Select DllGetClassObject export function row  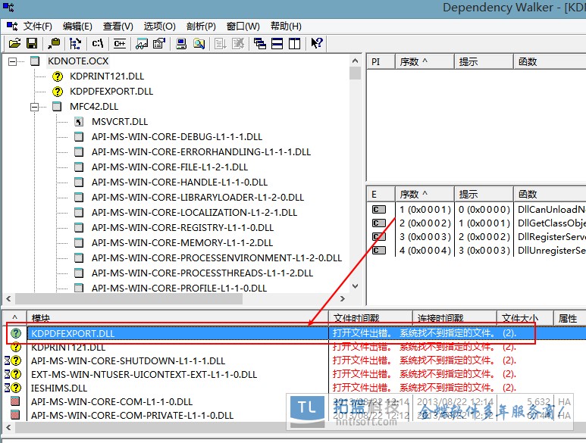pos(477,223)
